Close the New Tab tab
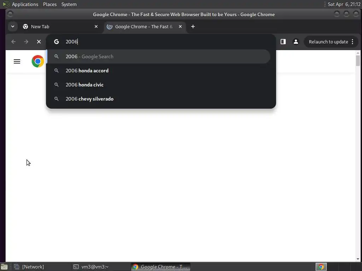This screenshot has width=362, height=271. tap(96, 26)
